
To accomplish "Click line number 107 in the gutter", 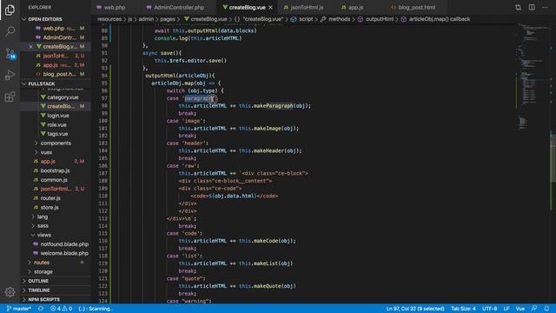I will pyautogui.click(x=103, y=173).
